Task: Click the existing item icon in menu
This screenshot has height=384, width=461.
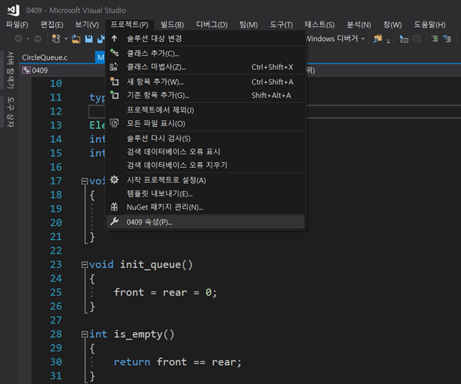Action: coord(114,94)
